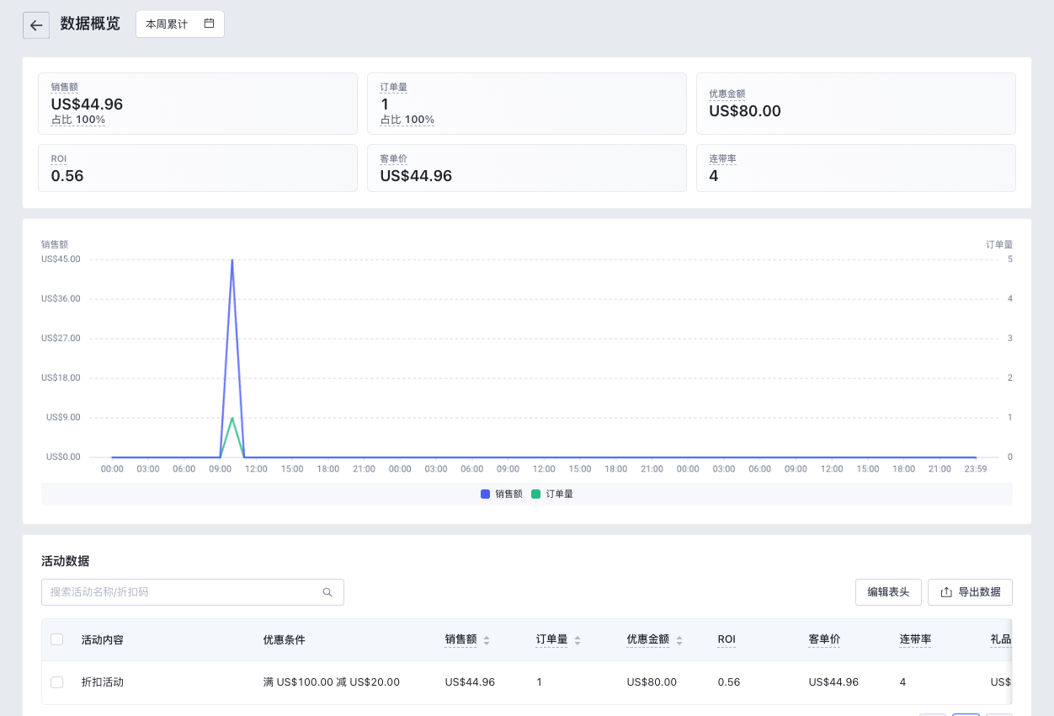Click the 满 US$100.00 减 US$20.00 condition cell
This screenshot has width=1054, height=716.
pyautogui.click(x=331, y=682)
